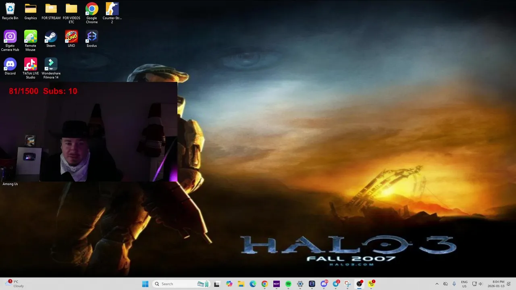Screen dimensions: 516x290
Task: Open the yellow app with alert badge
Action: pos(371,284)
